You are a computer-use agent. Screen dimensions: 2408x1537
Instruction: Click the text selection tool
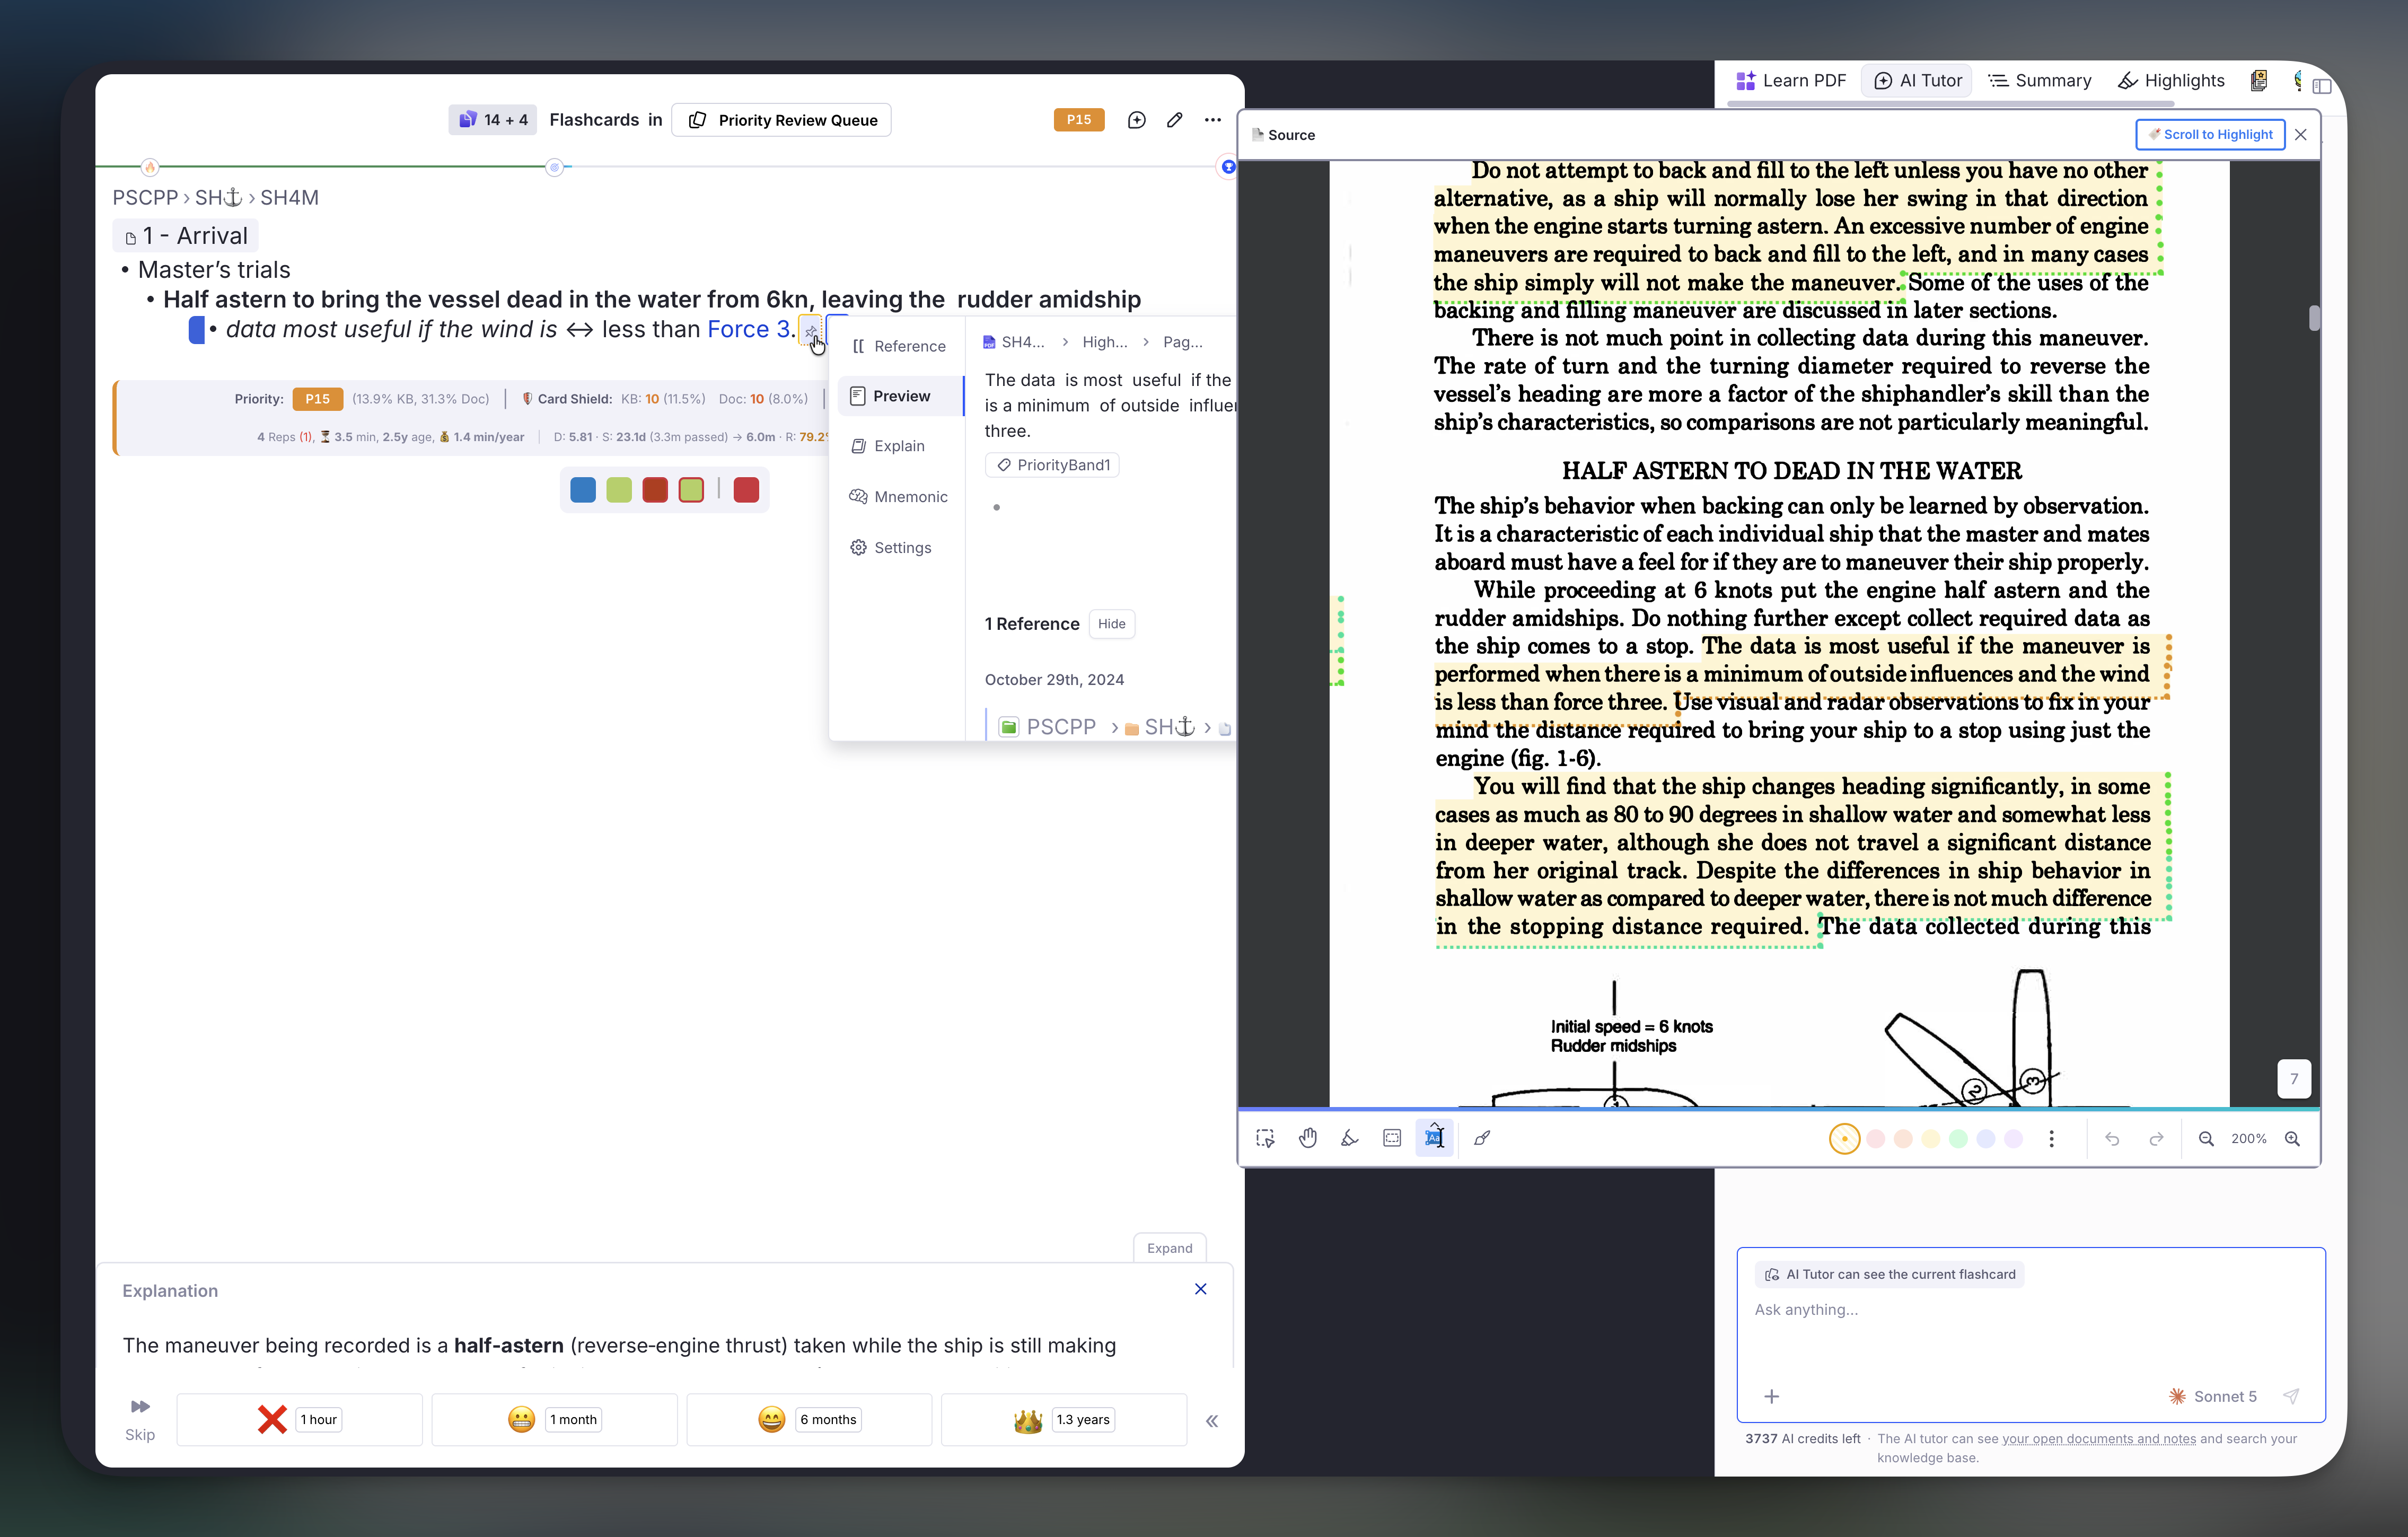coord(1434,1138)
